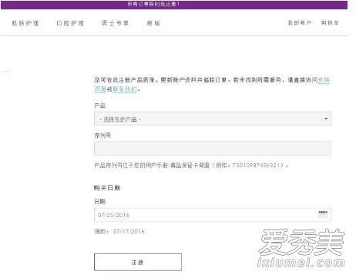This screenshot has width=356, height=278.
Task: Follow the 支持页面 link in the intro text
Action: pos(324,80)
